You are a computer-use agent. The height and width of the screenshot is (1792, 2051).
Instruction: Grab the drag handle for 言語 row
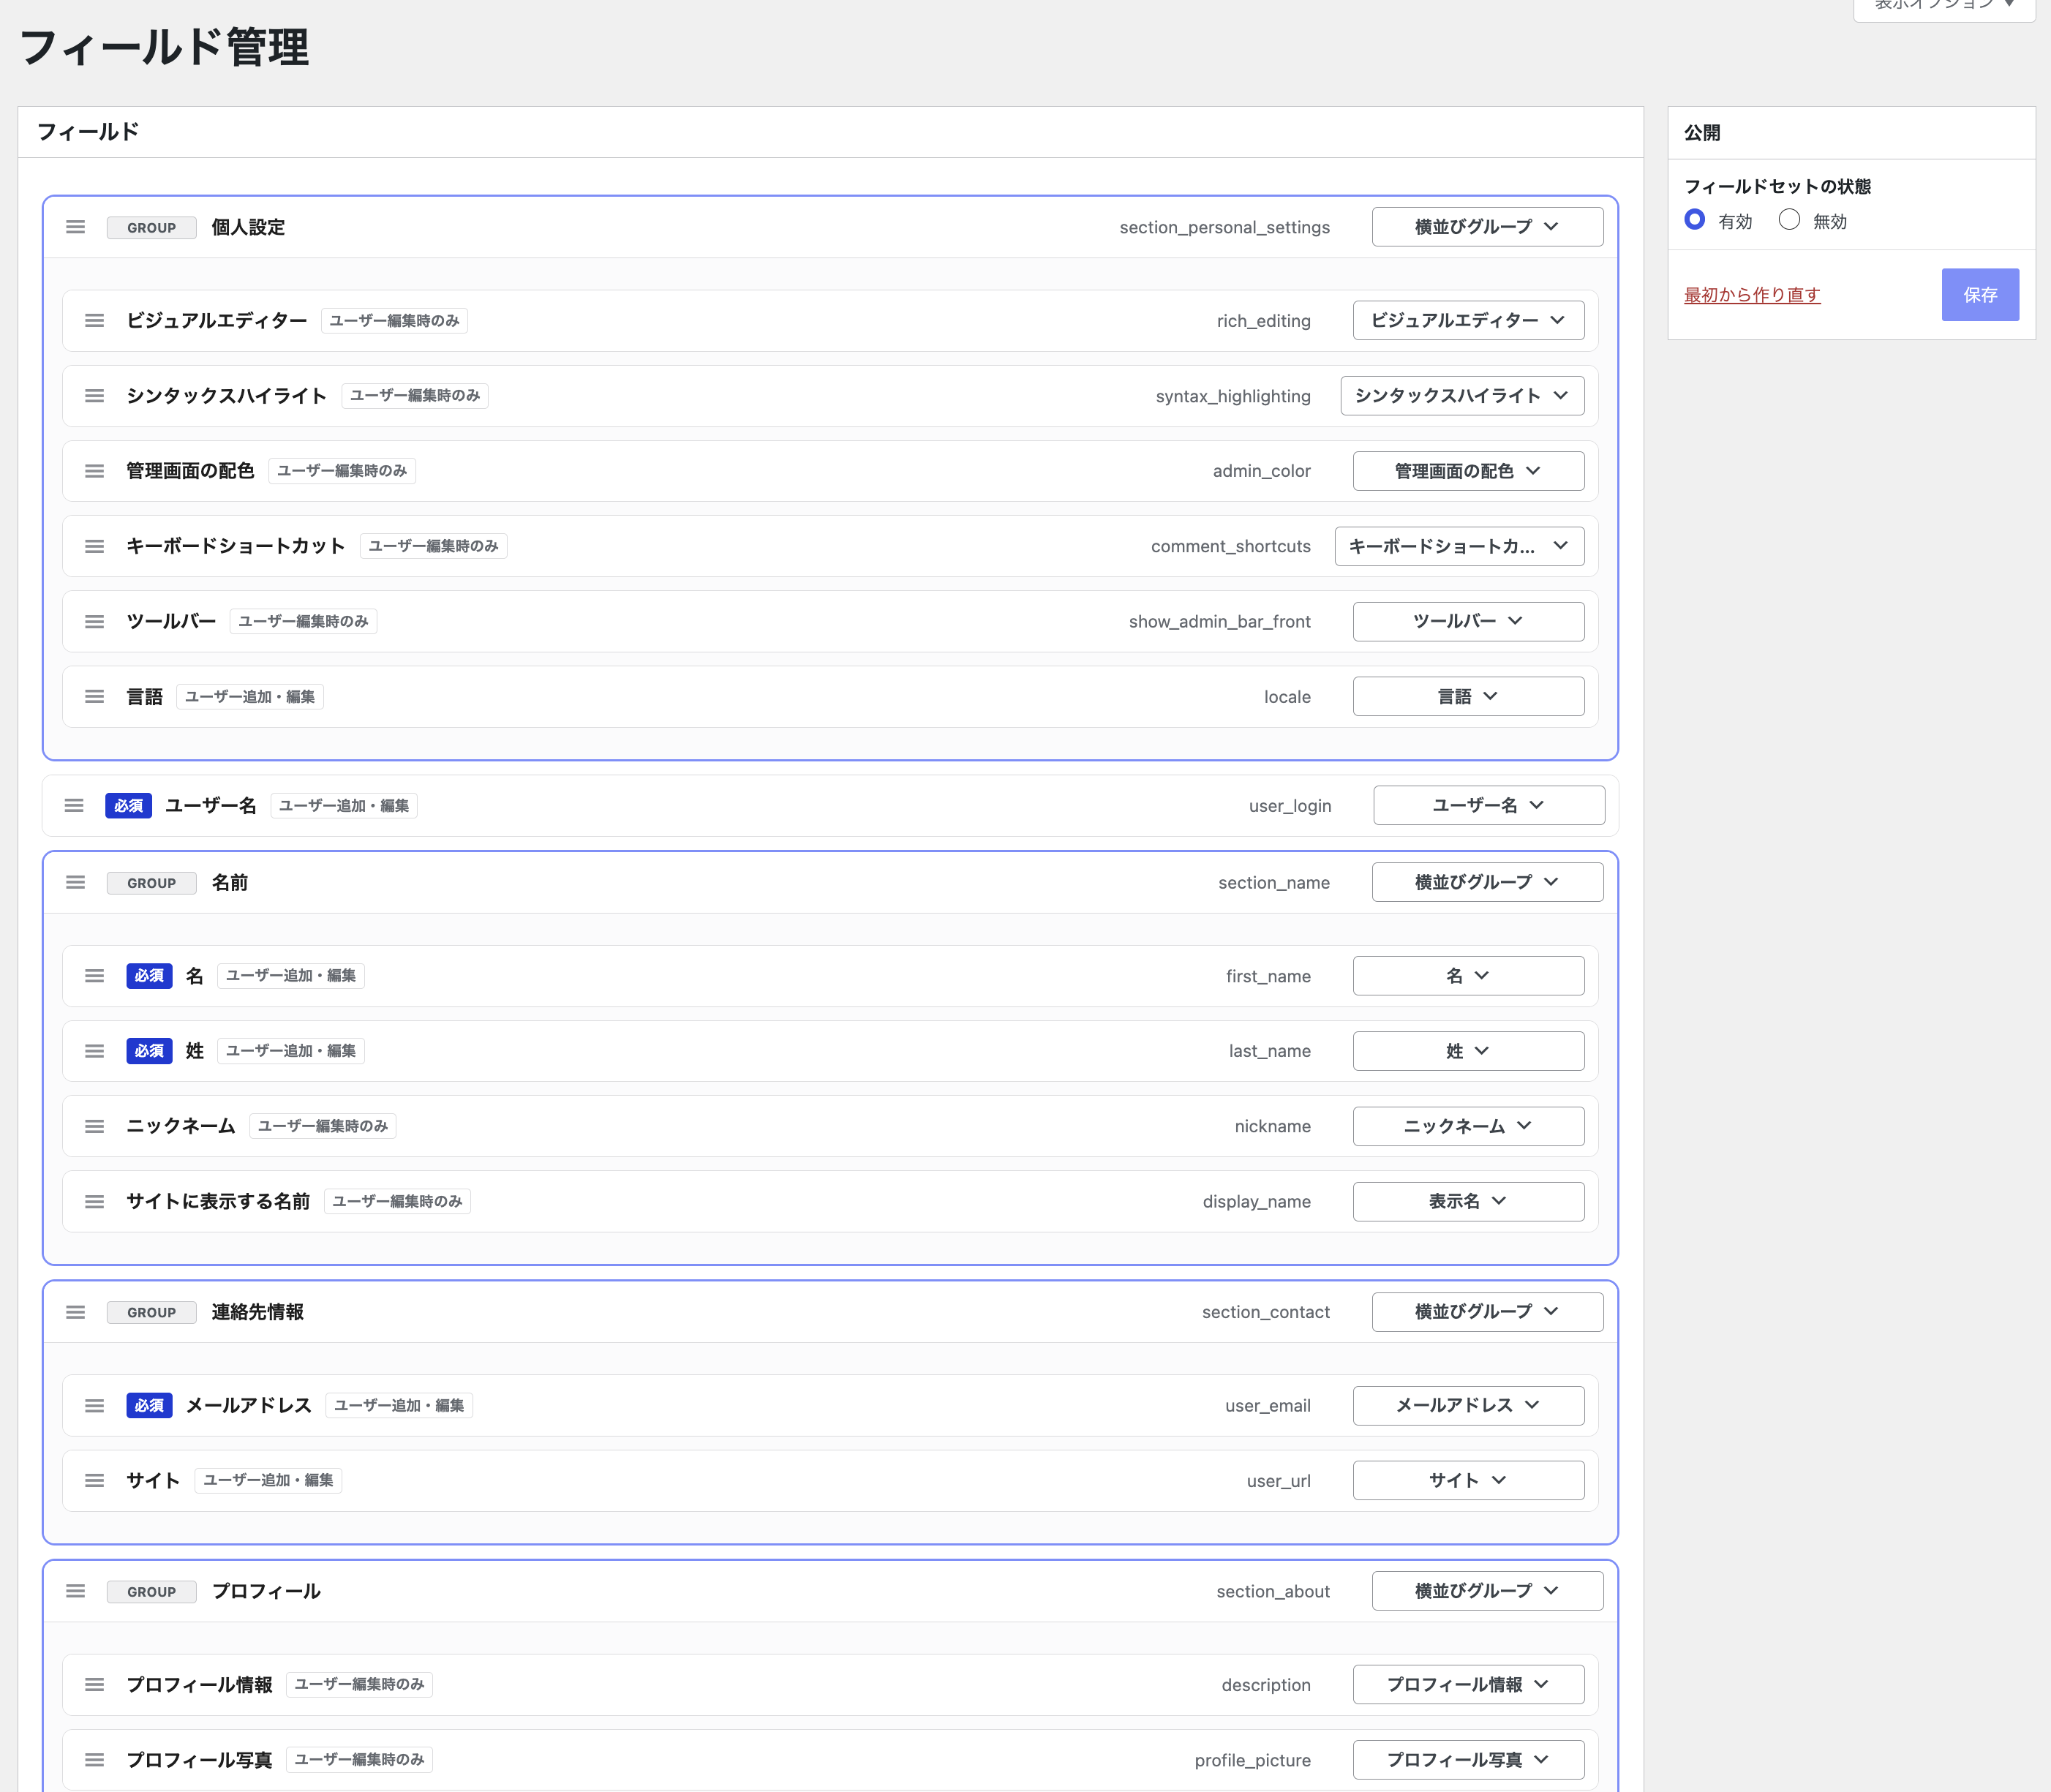point(94,696)
